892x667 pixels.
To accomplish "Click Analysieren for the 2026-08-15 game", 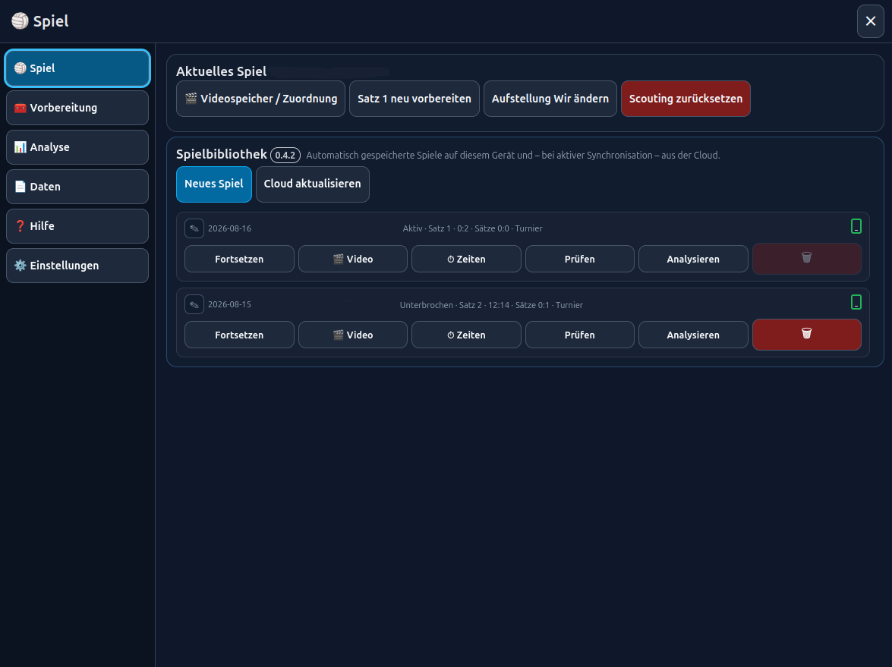I will click(693, 335).
